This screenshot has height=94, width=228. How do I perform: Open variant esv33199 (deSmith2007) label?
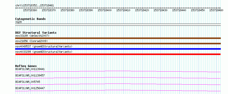click(33, 36)
